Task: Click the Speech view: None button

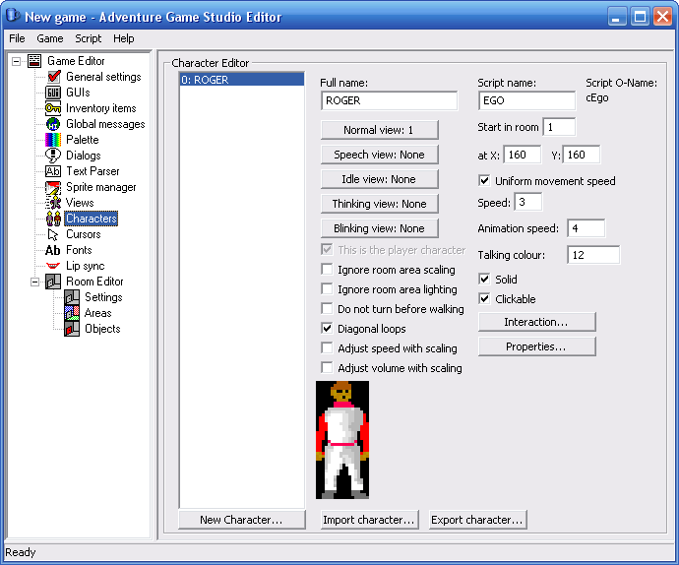Action: pyautogui.click(x=379, y=155)
